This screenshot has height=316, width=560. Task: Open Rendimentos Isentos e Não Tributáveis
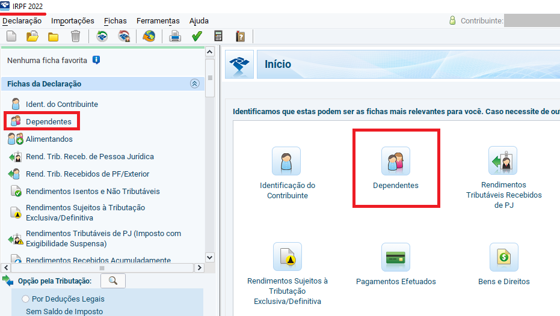(92, 192)
